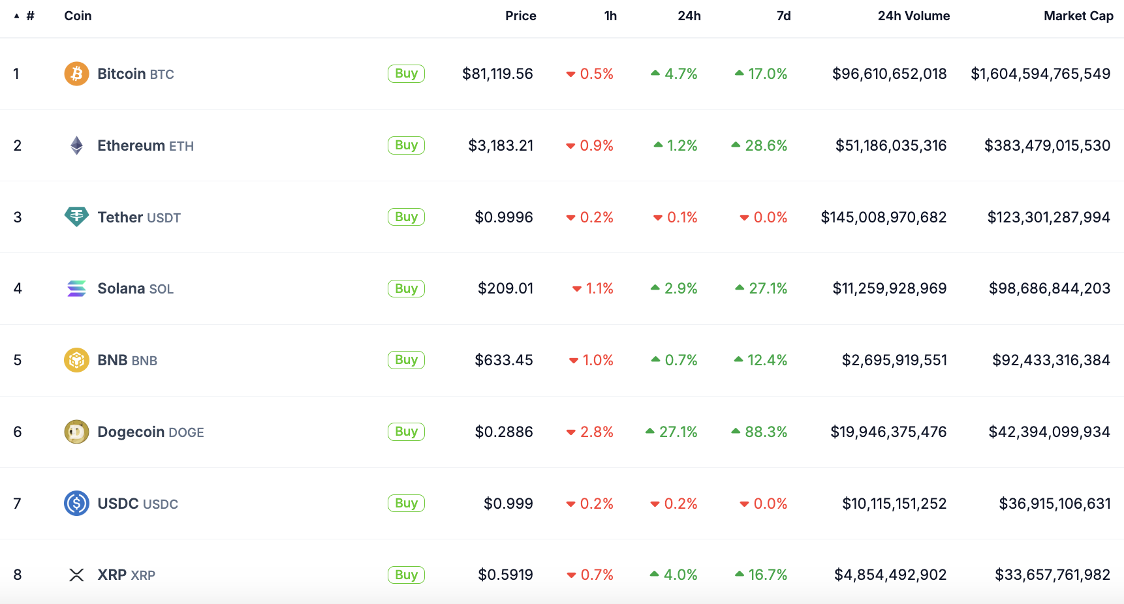
Task: Click the Ethereum diamond logo icon
Action: [76, 145]
